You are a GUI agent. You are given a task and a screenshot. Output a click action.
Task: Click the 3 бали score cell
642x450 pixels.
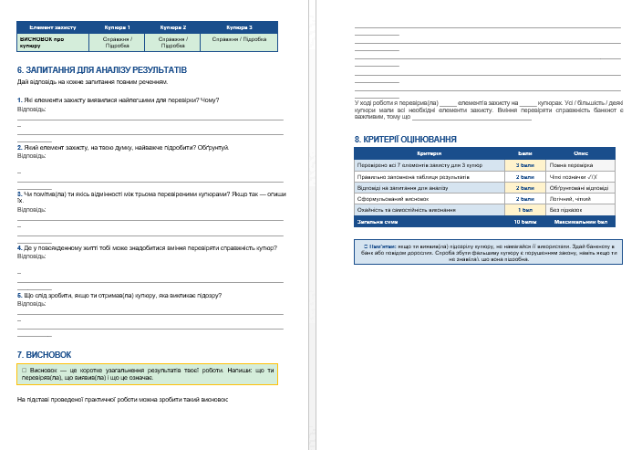click(x=525, y=165)
